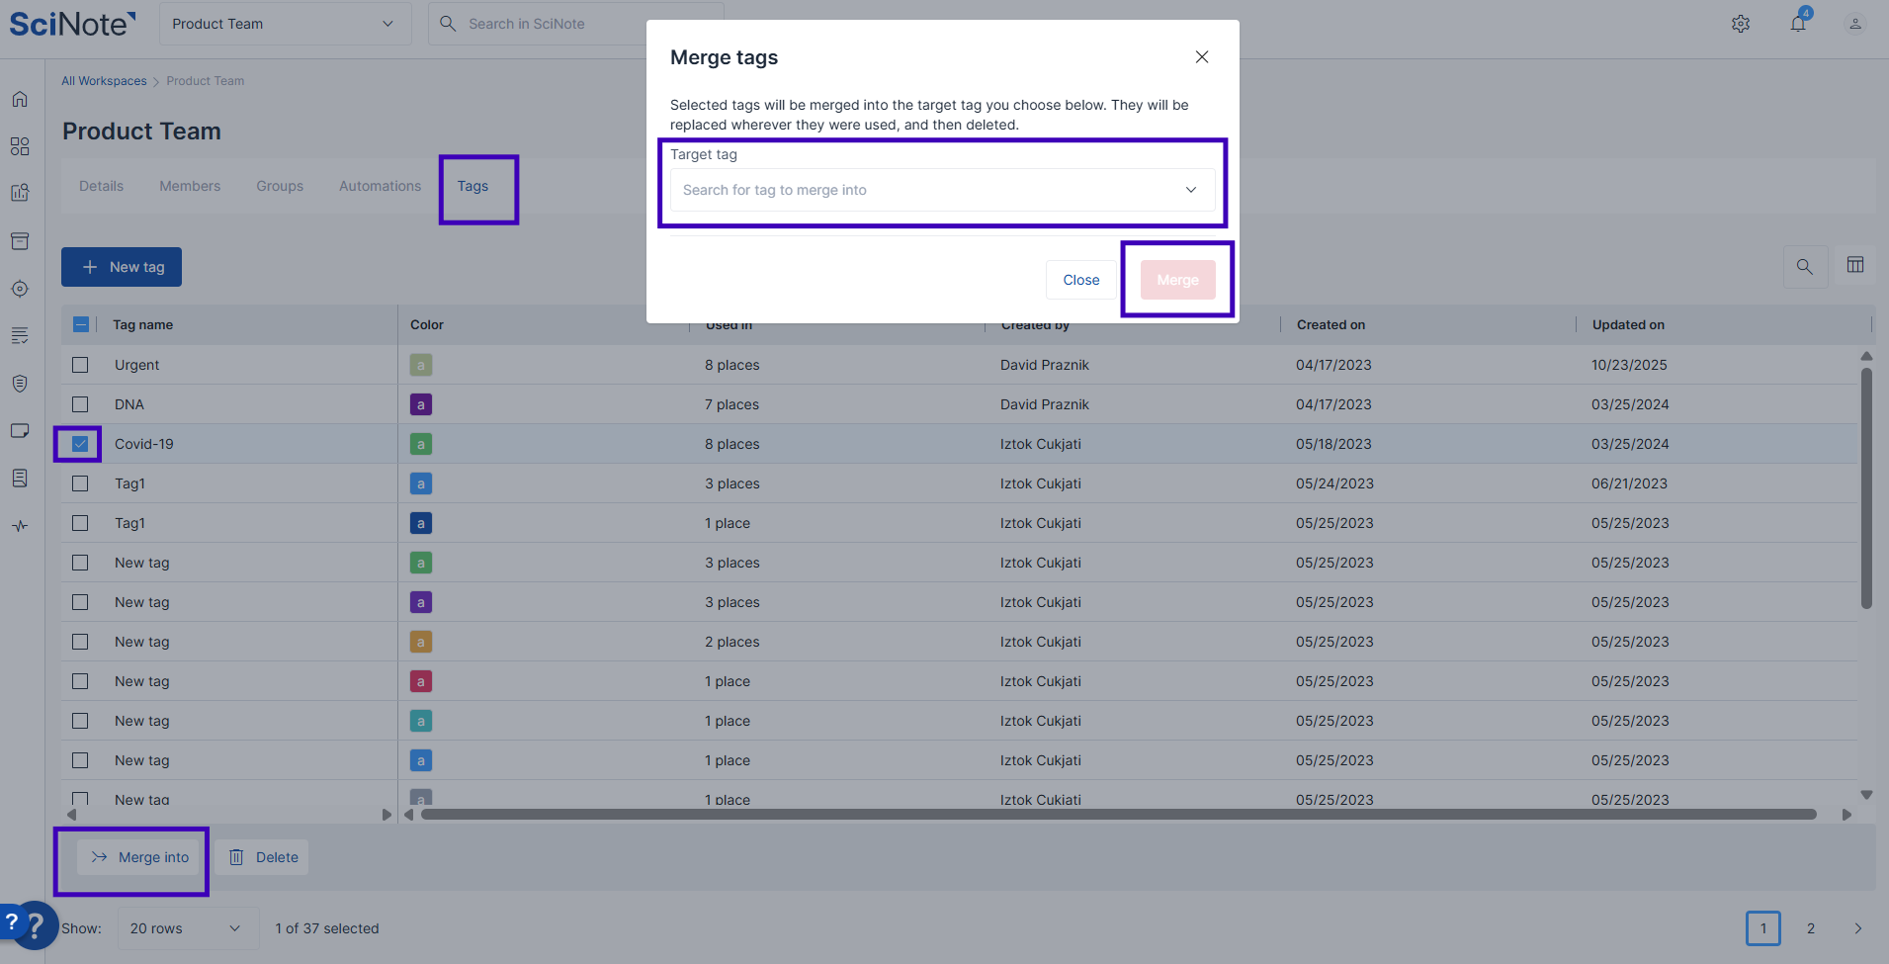Check the Urgent tag checkbox
This screenshot has width=1889, height=964.
(80, 365)
